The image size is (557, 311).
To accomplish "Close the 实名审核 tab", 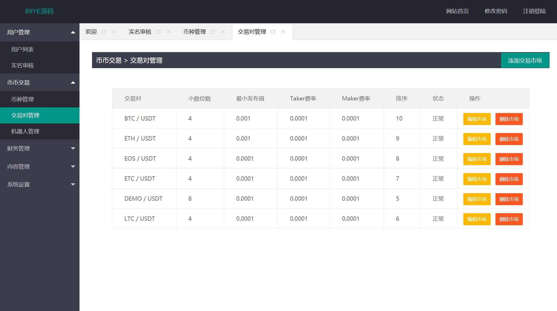I will coord(169,32).
